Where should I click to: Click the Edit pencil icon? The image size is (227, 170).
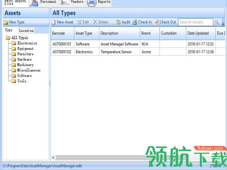(x=79, y=22)
